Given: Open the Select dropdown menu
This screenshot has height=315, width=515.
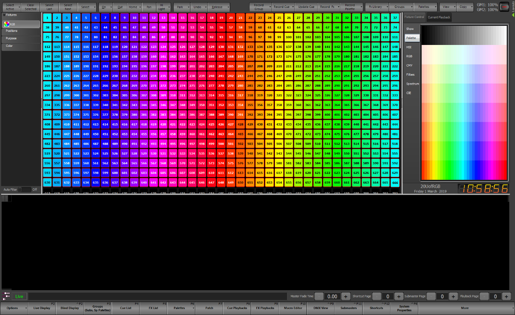Looking at the screenshot, I should point(88,7).
